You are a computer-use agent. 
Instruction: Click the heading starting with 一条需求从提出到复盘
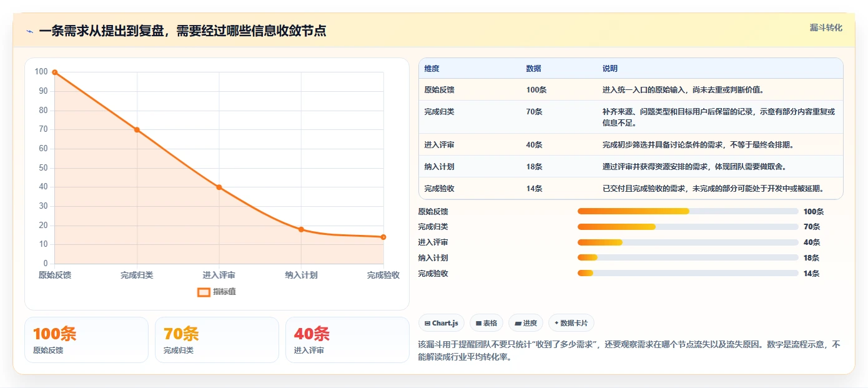pyautogui.click(x=182, y=31)
